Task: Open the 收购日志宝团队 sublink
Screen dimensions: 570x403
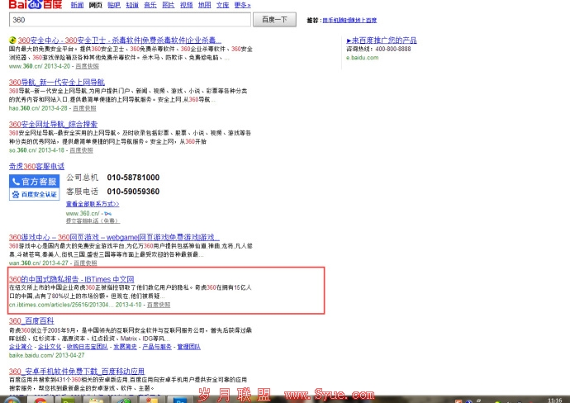Action: (88, 347)
